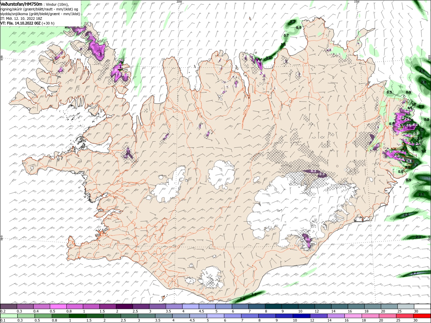Click the '5.7' precipitation value offshore
This screenshot has width=431, height=323.
pyautogui.click(x=415, y=274)
